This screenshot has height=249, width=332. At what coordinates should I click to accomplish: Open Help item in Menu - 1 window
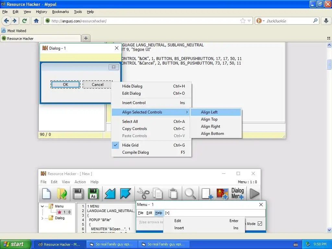[159, 213]
